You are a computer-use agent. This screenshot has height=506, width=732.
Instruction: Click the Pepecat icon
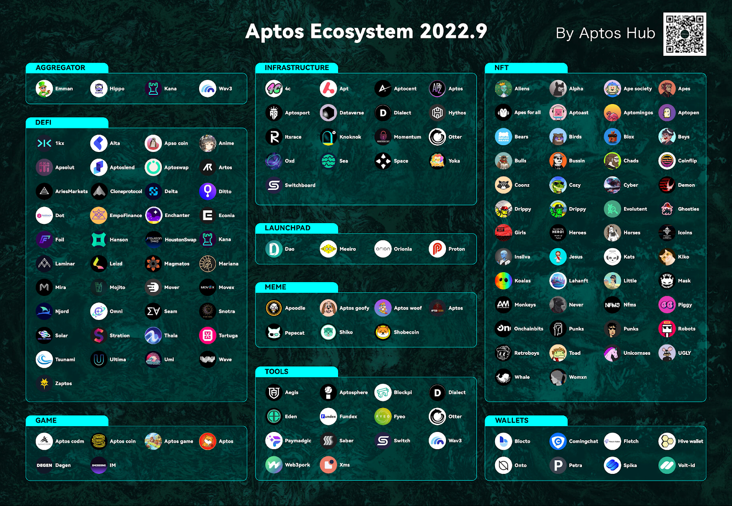click(274, 332)
